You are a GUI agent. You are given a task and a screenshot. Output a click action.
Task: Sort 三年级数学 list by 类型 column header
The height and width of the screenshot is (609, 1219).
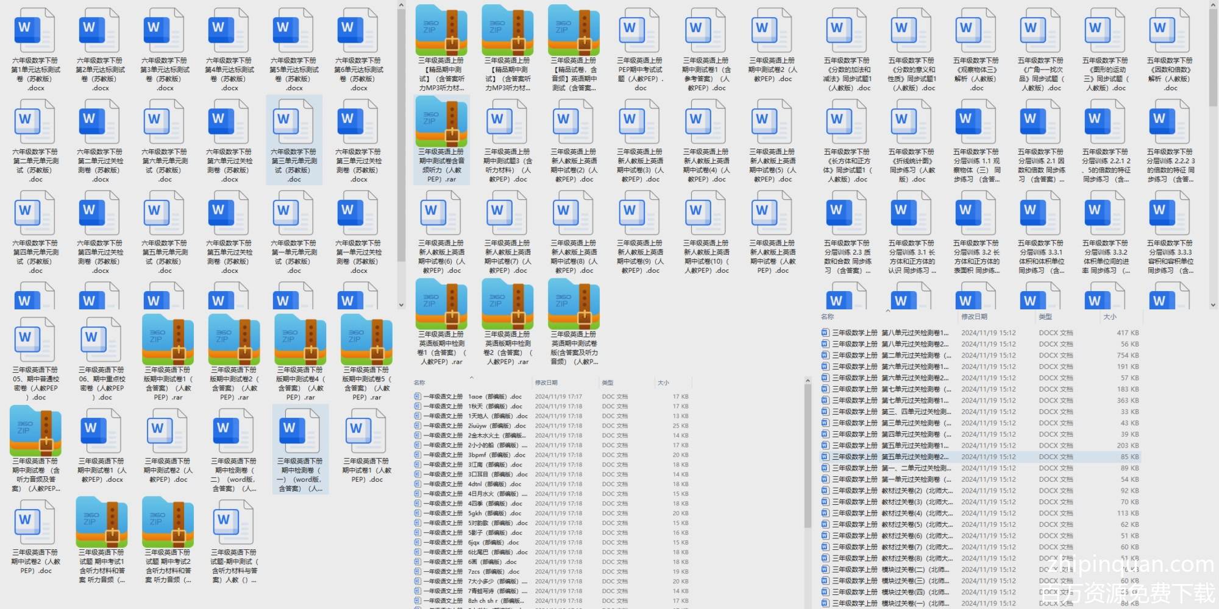1045,317
